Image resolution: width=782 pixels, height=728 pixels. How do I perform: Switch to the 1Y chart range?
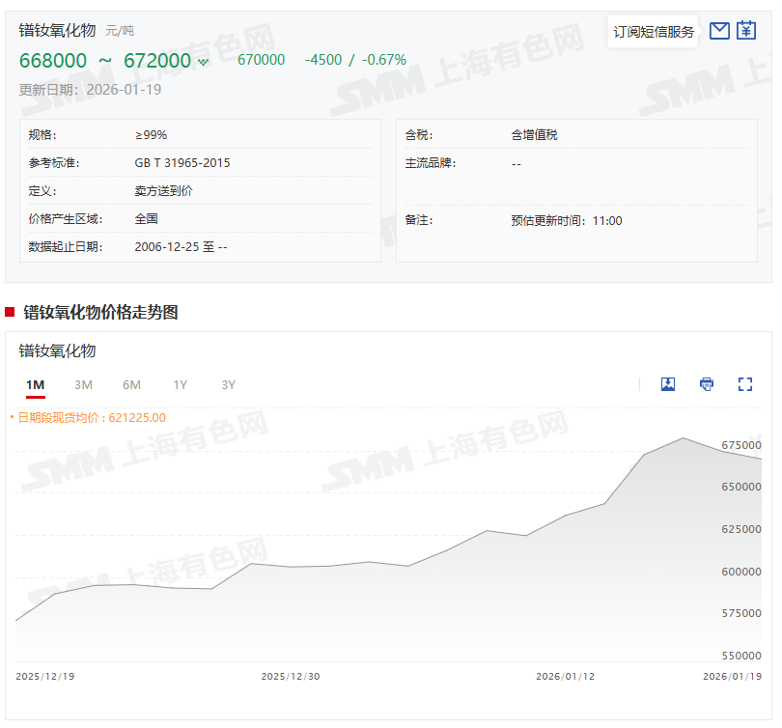[181, 385]
